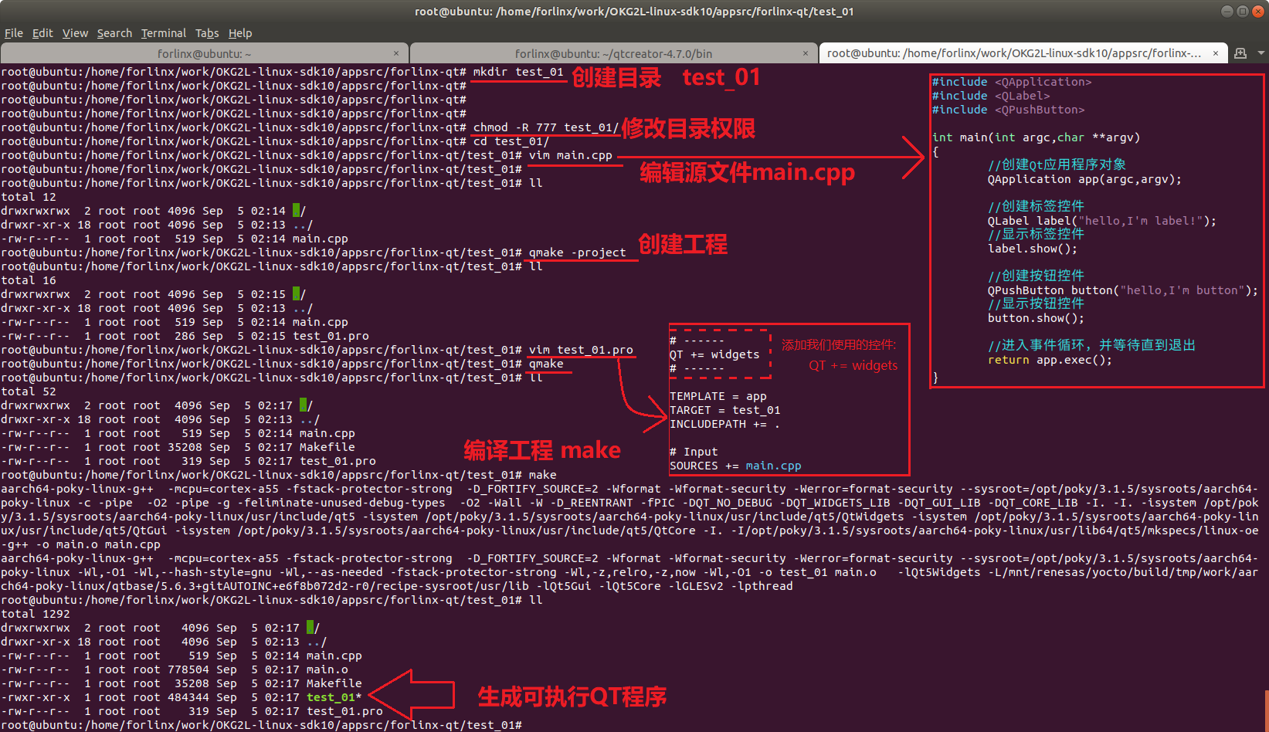
Task: Click the 'cd test_01/' command
Action: [511, 141]
